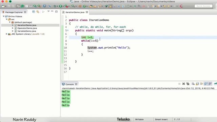Screen dimensions: 217x122
Task: Click the Clear Console icon
Action: pyautogui.click(x=193, y=84)
